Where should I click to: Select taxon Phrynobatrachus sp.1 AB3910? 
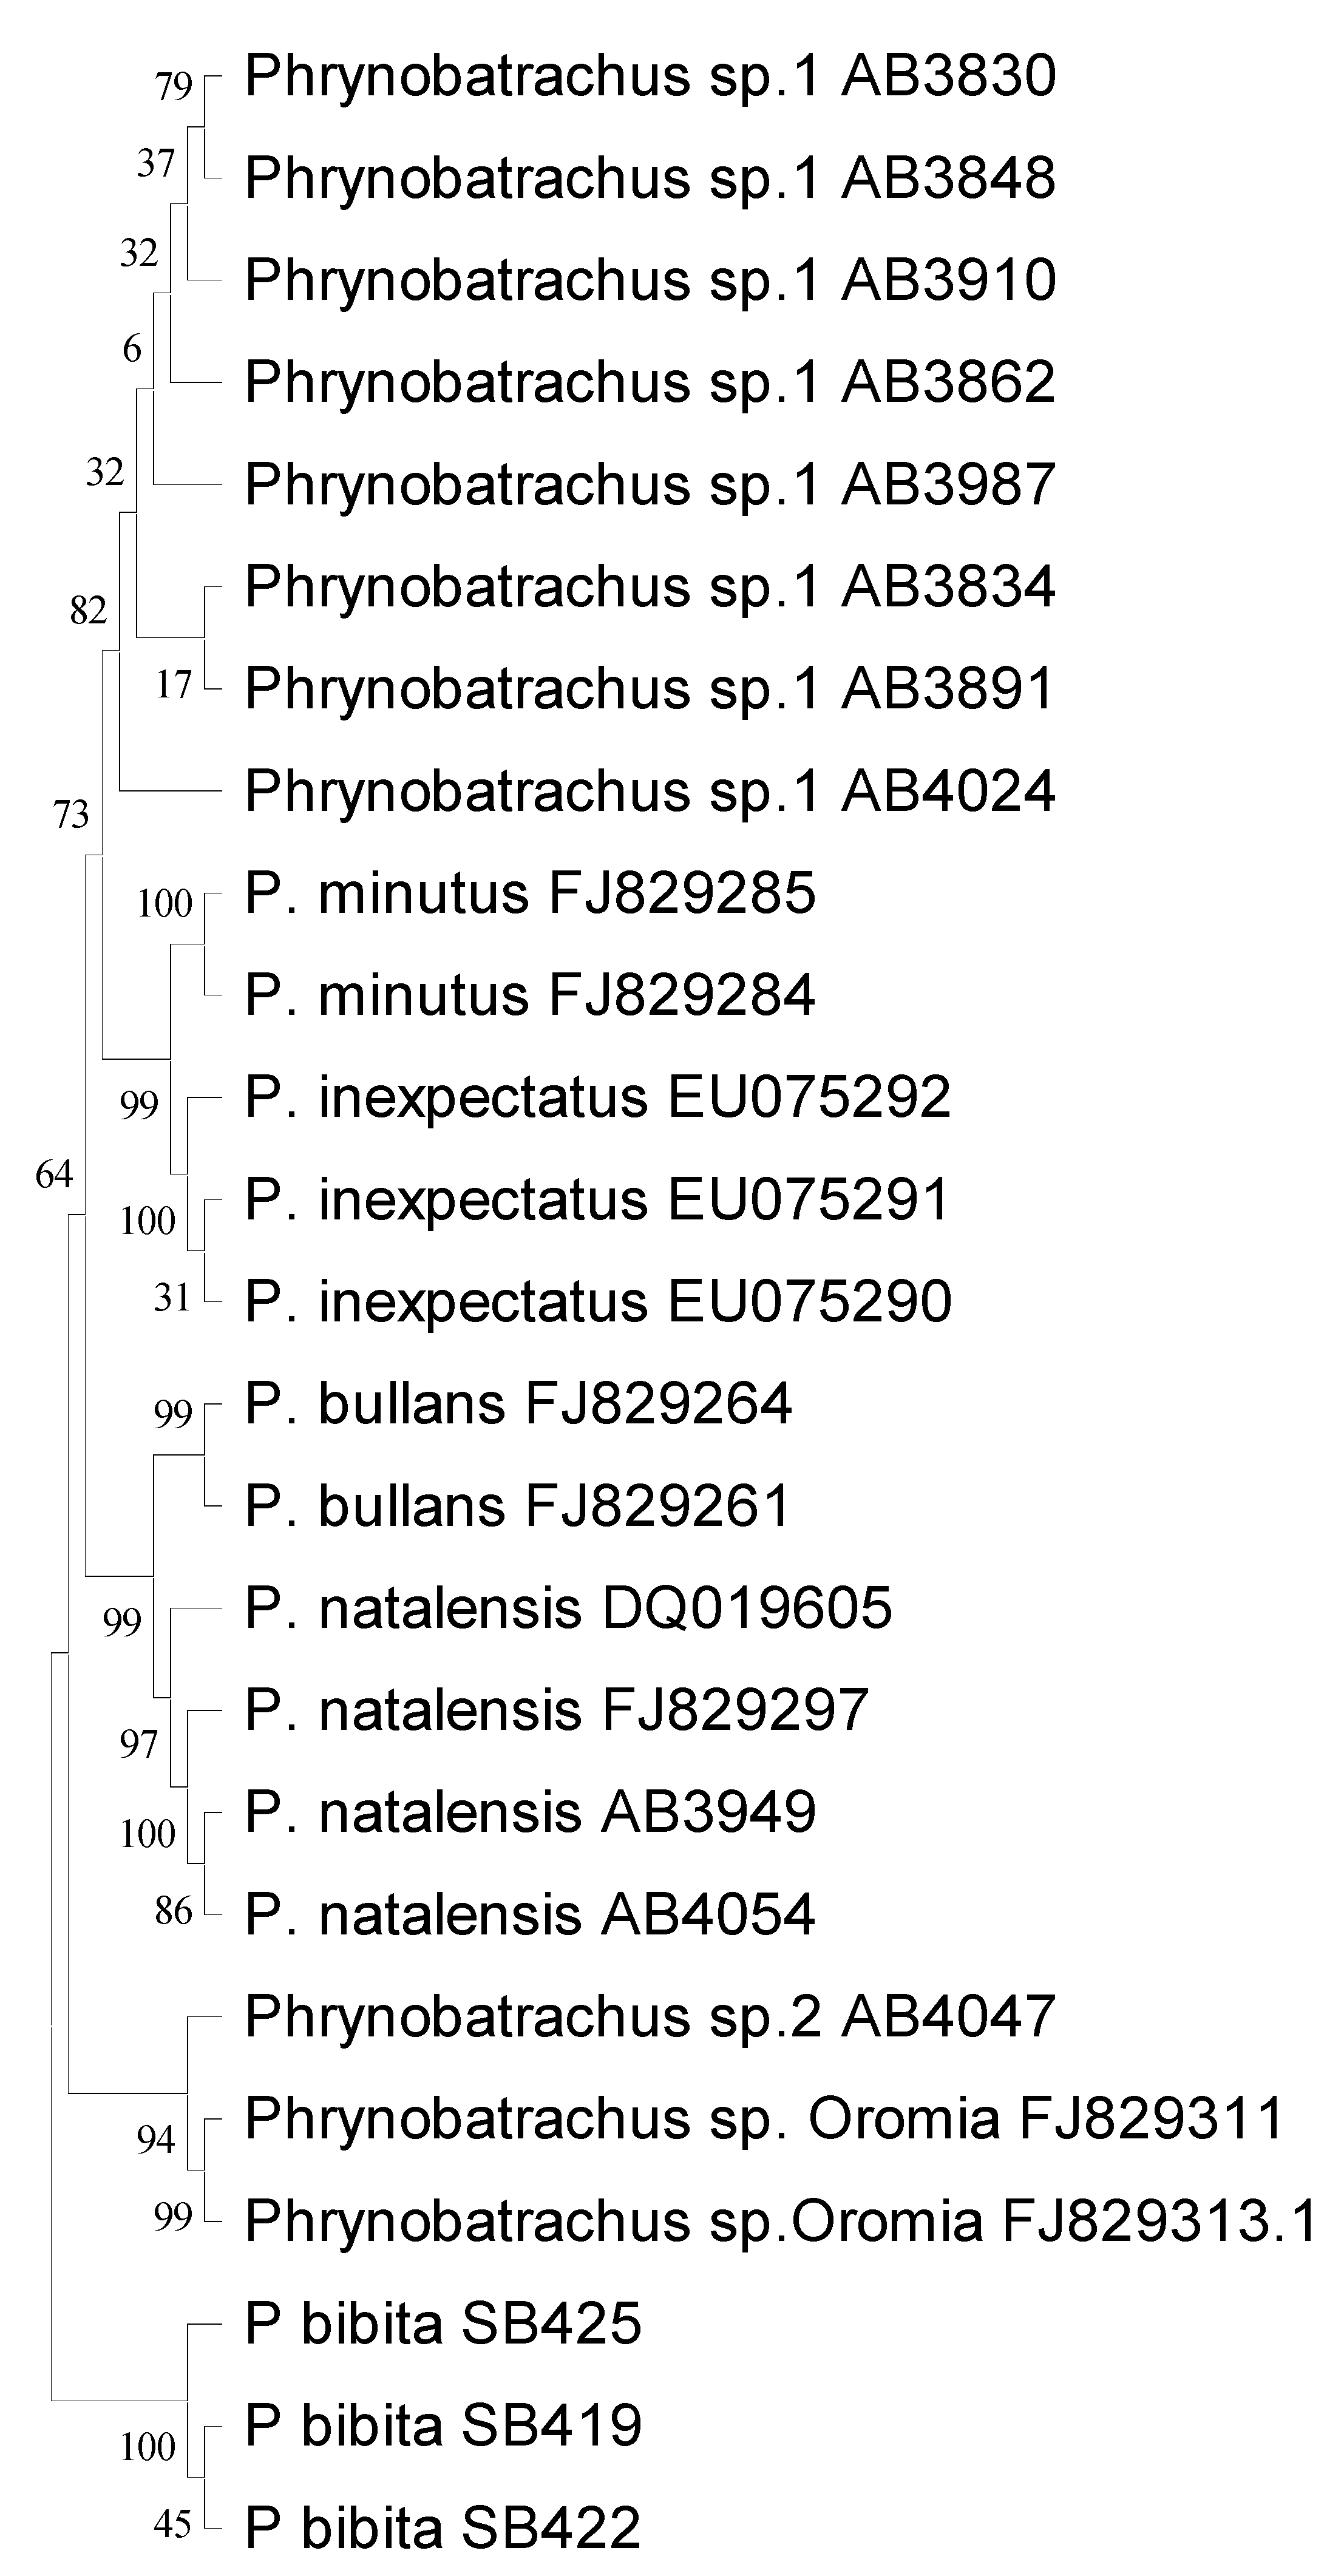click(650, 280)
